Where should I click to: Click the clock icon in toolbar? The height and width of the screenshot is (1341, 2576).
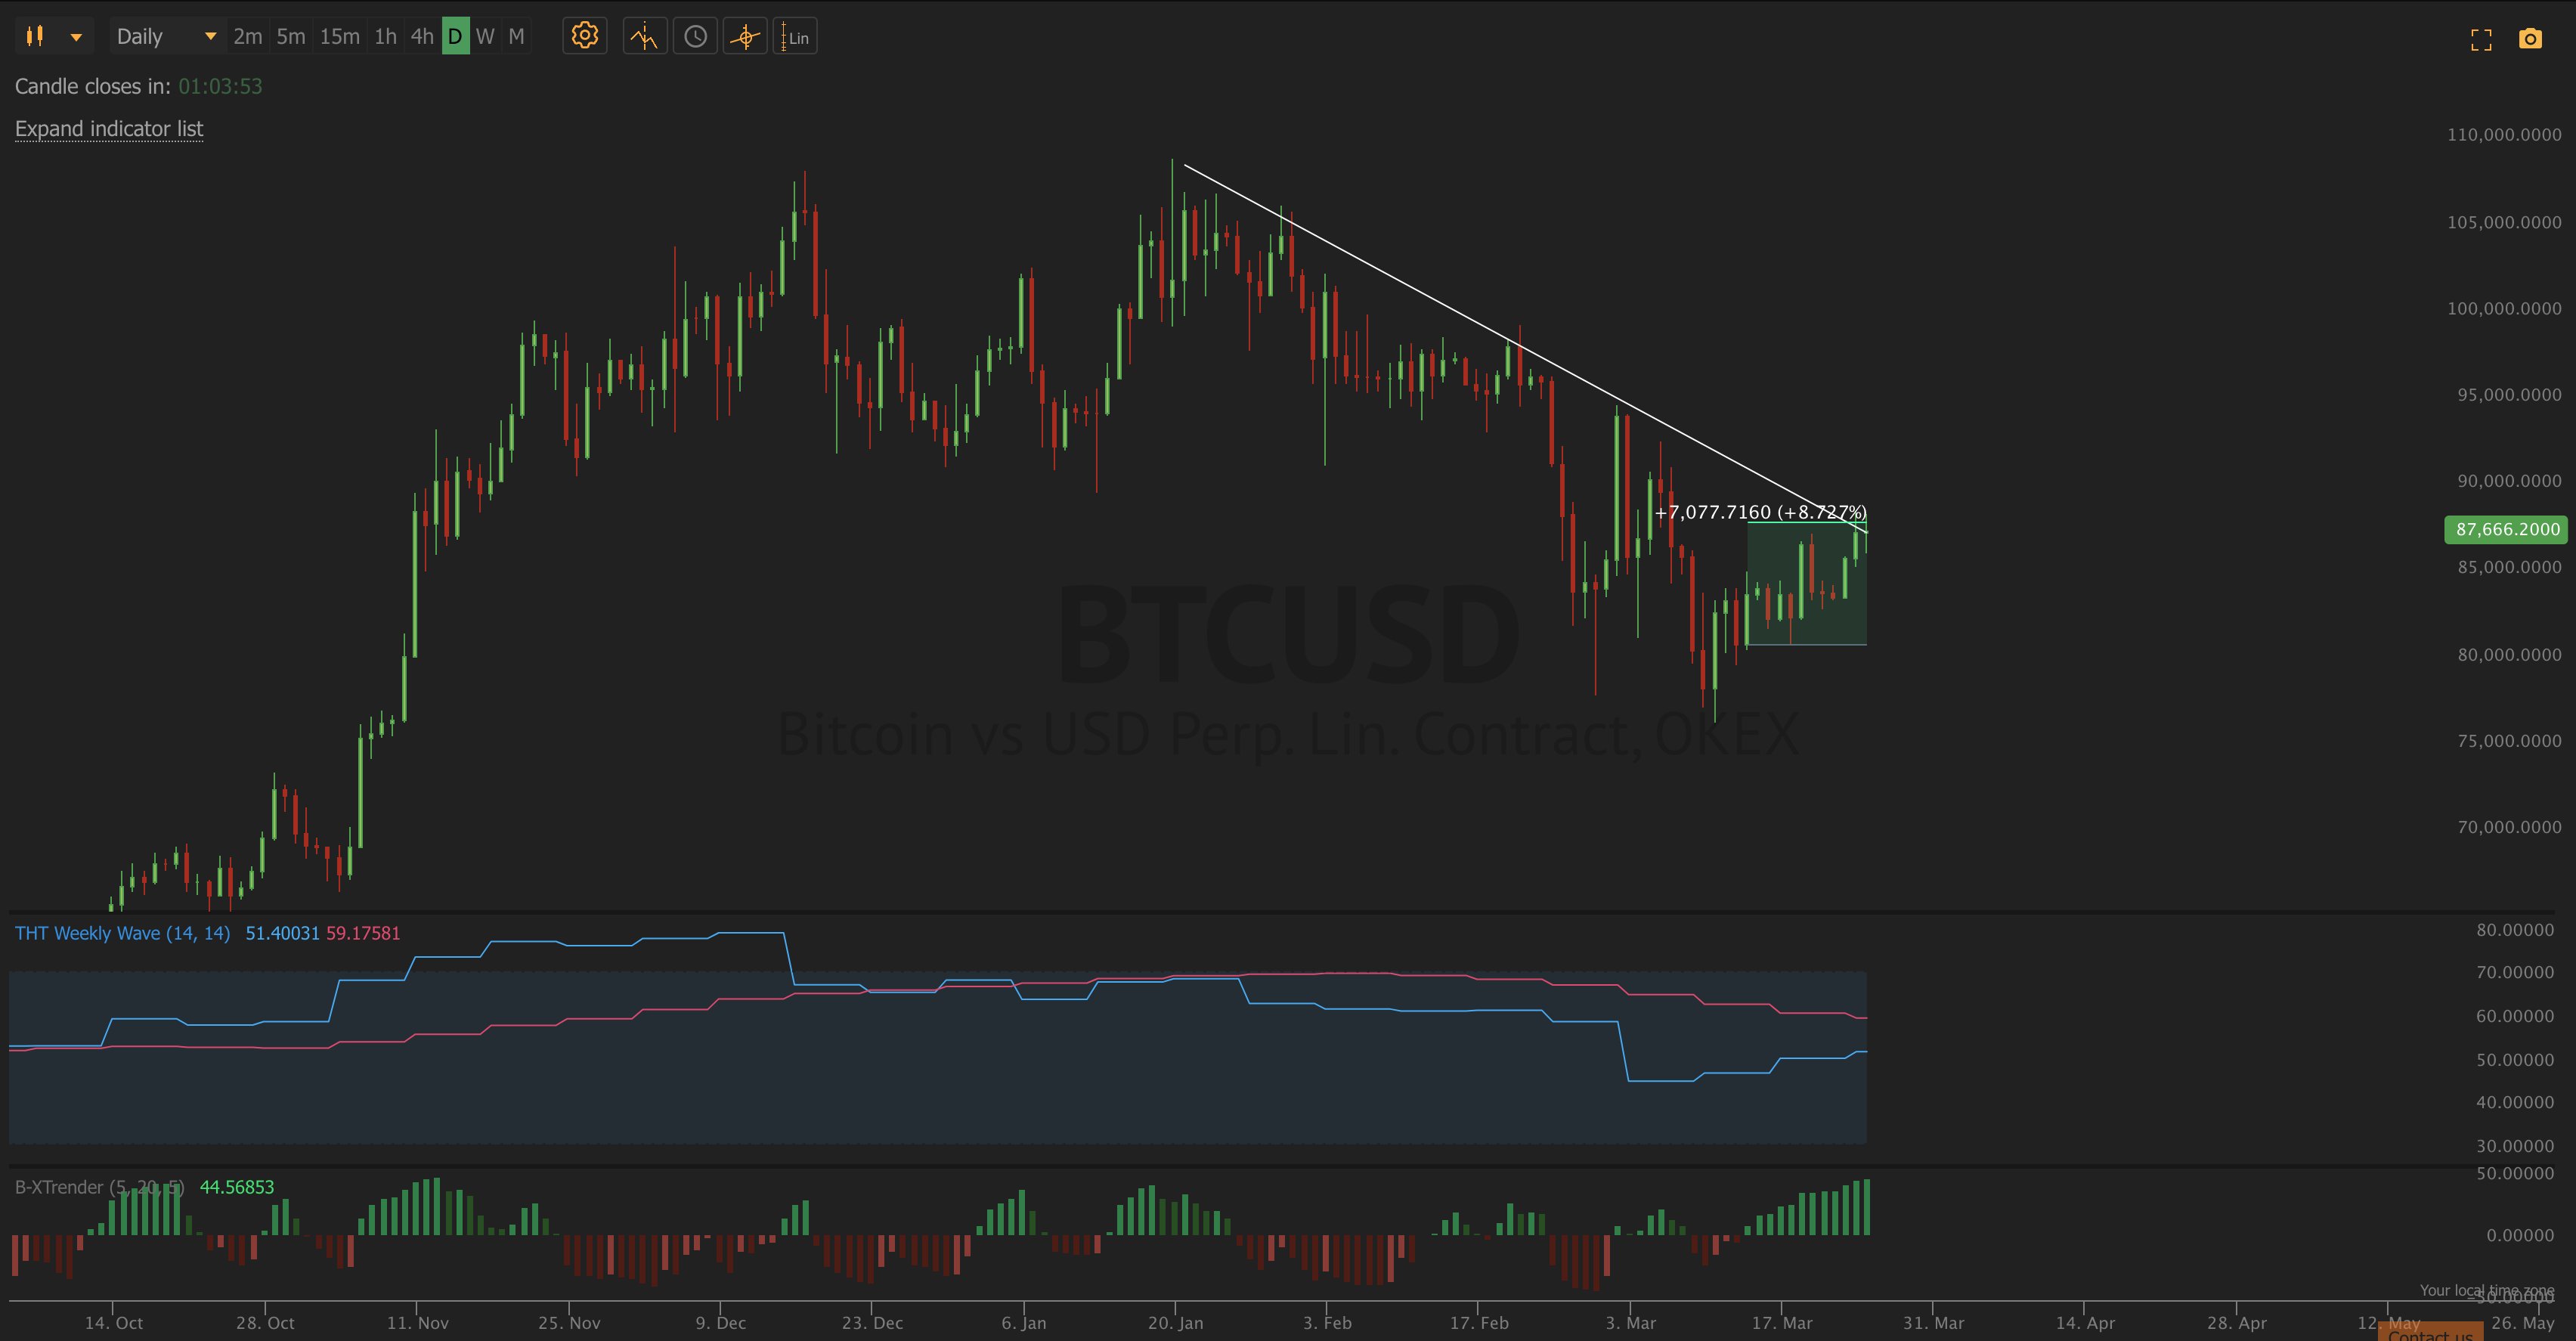click(695, 37)
